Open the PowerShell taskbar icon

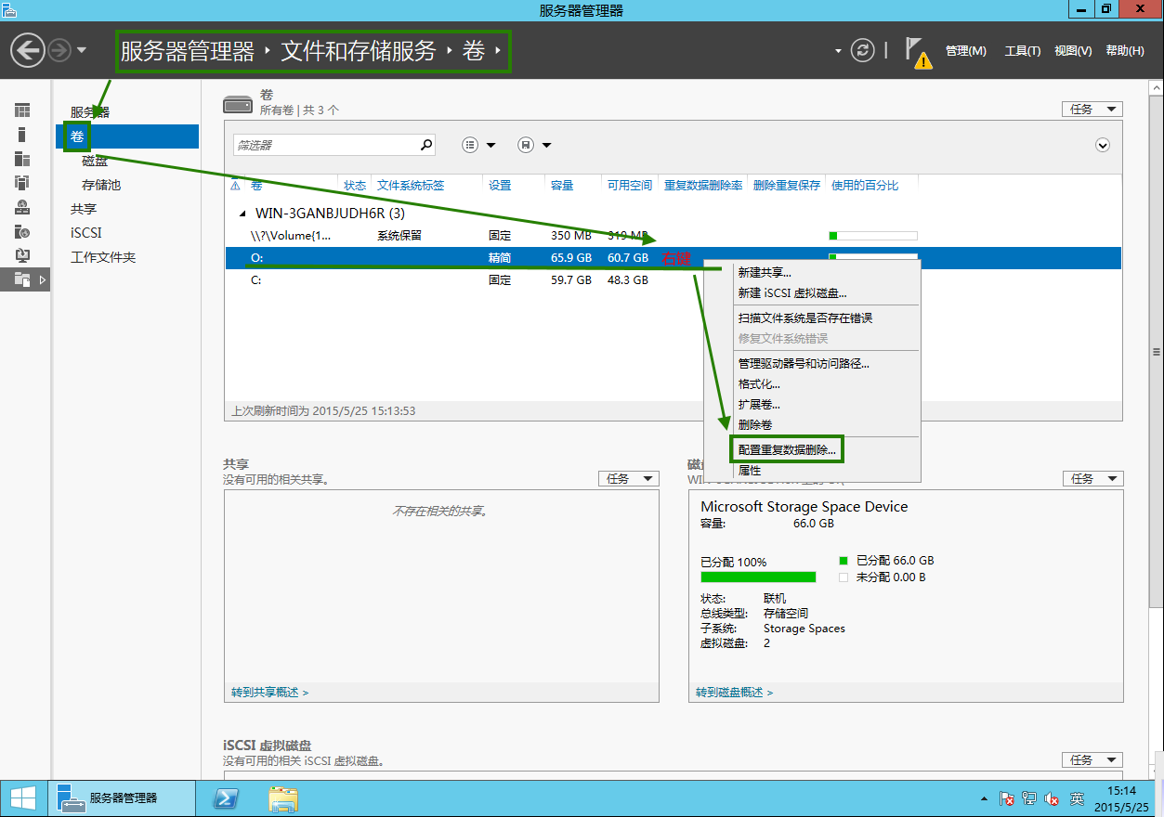coord(225,798)
